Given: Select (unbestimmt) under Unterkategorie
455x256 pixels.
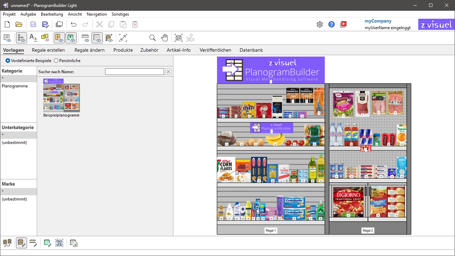Looking at the screenshot, I should point(18,143).
